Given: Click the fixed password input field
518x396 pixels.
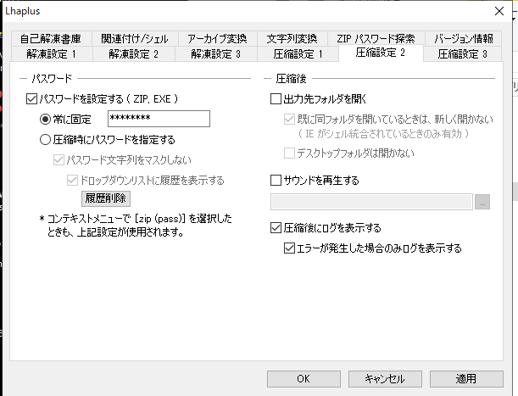Looking at the screenshot, I should click(159, 119).
